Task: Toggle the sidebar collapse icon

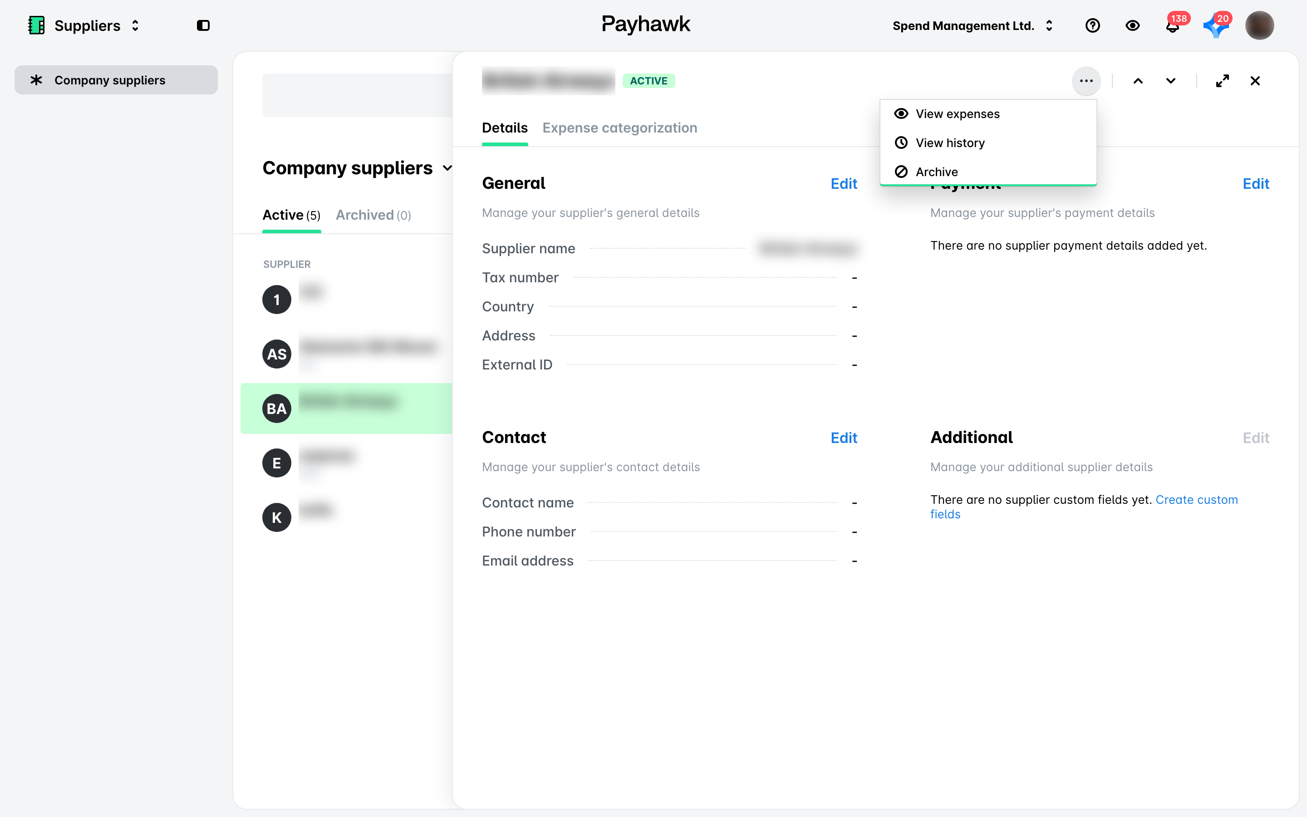Action: click(x=203, y=25)
